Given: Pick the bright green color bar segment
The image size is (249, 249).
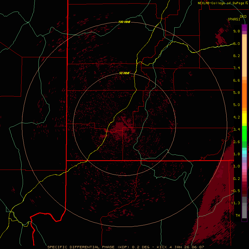Looking at the screenshot, I should (244, 133).
